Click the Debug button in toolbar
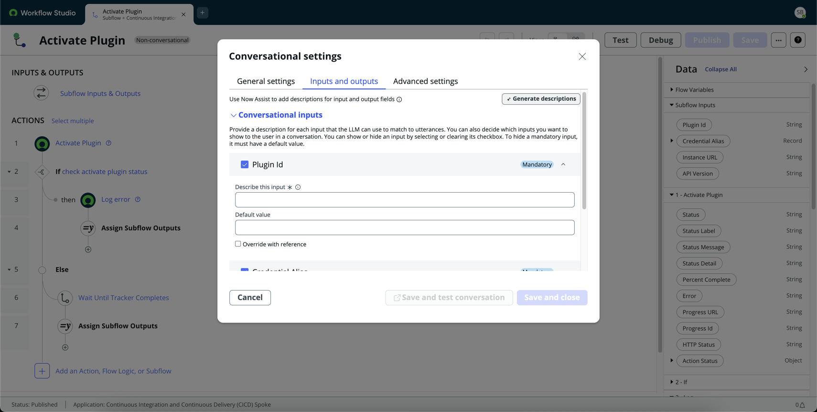Screen dimensions: 817x412 [661, 40]
